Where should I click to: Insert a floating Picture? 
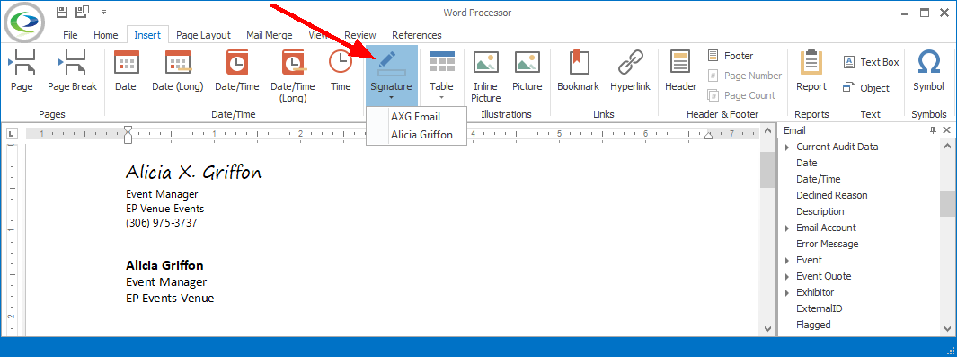click(x=527, y=71)
